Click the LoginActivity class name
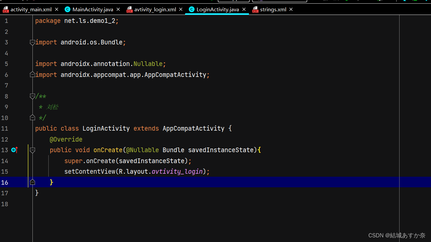The width and height of the screenshot is (431, 242). 106,128
